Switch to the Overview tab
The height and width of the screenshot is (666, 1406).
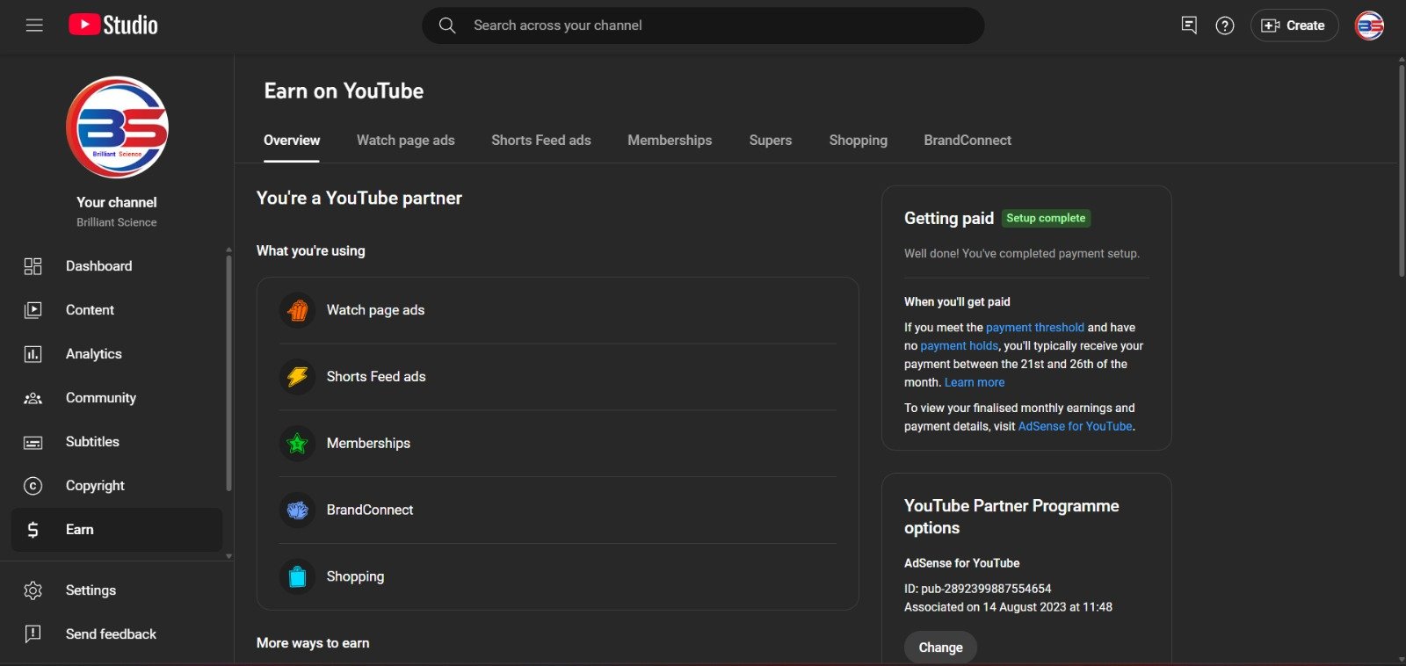(292, 141)
